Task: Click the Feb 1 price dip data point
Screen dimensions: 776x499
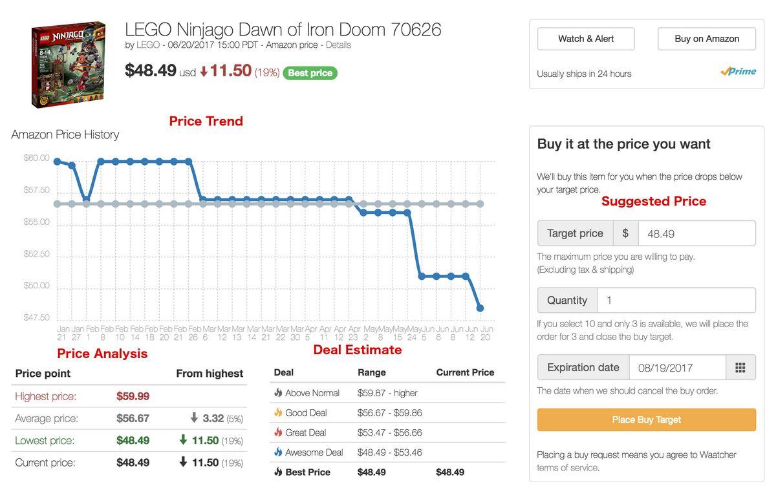Action: 87,200
